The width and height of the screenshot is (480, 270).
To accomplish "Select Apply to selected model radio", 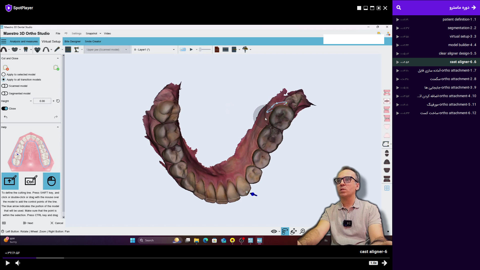I will [4, 74].
